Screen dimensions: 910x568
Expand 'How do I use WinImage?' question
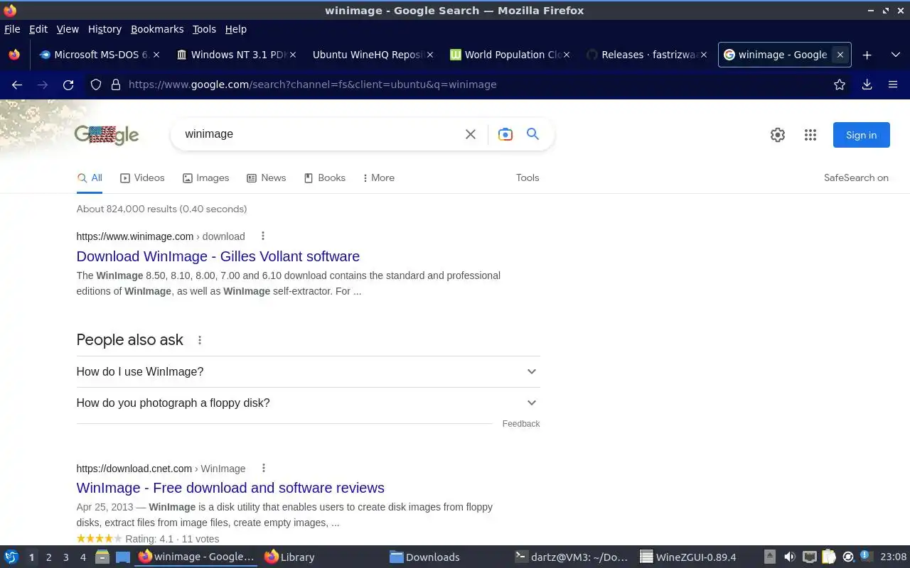coord(308,371)
